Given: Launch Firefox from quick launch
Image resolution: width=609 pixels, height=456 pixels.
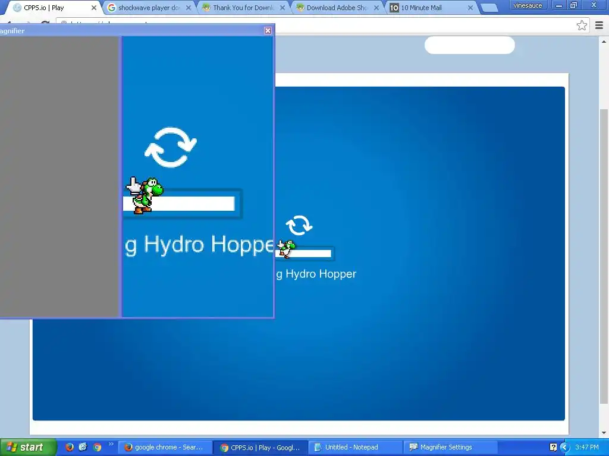Looking at the screenshot, I should coord(70,447).
